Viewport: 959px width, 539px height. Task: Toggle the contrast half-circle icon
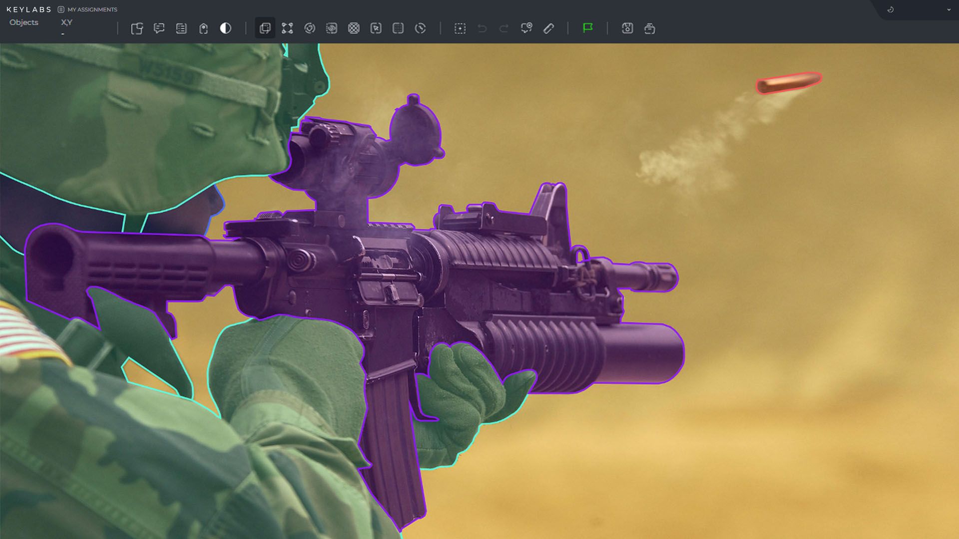[226, 28]
